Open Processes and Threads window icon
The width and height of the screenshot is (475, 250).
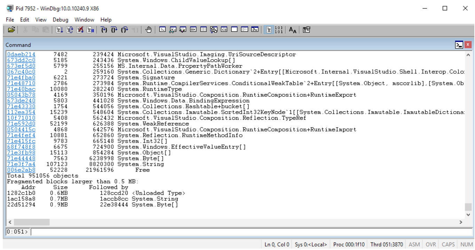click(245, 30)
